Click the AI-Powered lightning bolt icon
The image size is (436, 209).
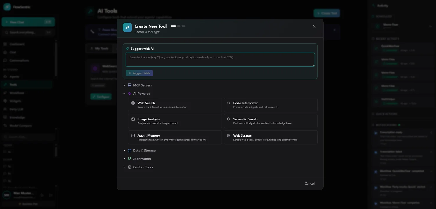click(130, 94)
